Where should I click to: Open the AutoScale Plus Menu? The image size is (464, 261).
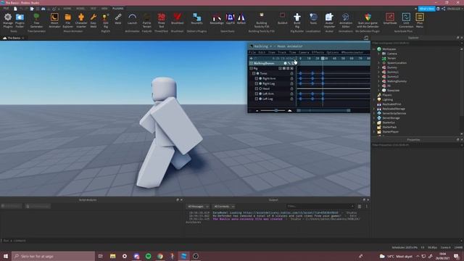coord(419,20)
